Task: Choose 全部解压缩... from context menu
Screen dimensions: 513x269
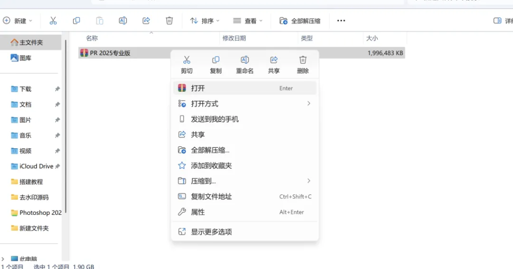Action: [244, 150]
